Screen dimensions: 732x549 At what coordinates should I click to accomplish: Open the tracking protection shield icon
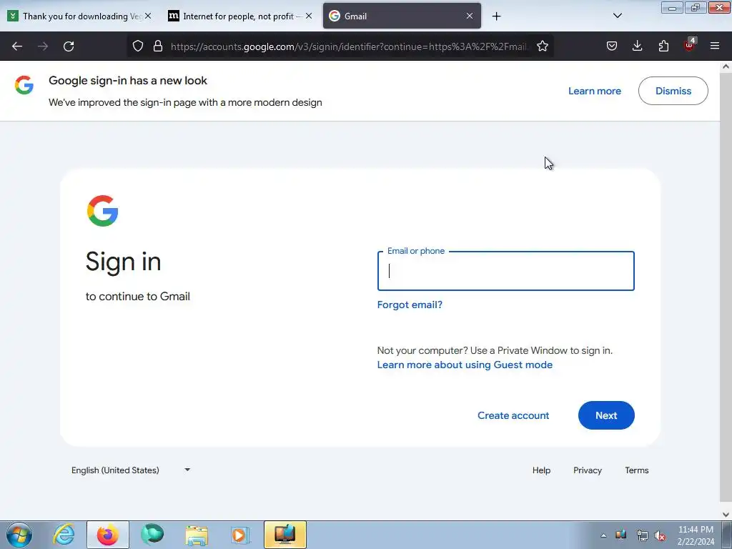pyautogui.click(x=138, y=46)
